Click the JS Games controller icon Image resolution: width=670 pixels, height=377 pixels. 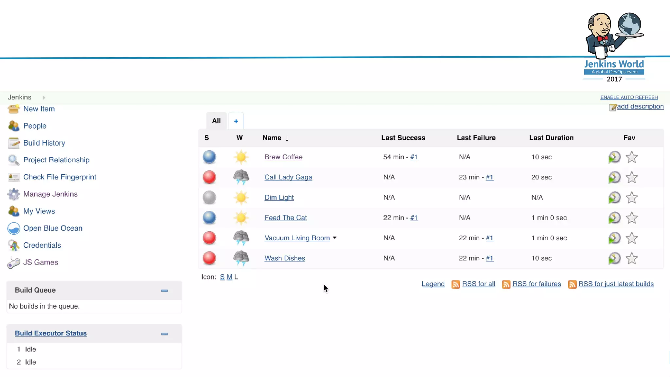[x=14, y=262]
